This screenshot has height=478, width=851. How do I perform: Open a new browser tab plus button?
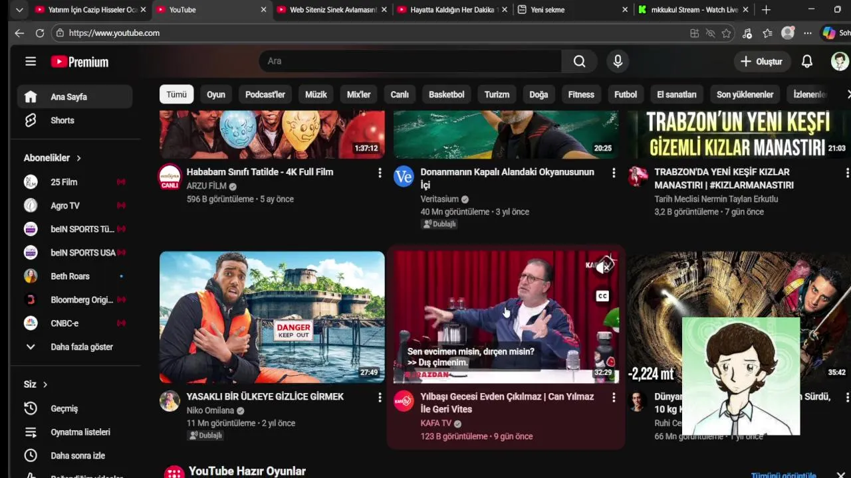[766, 9]
